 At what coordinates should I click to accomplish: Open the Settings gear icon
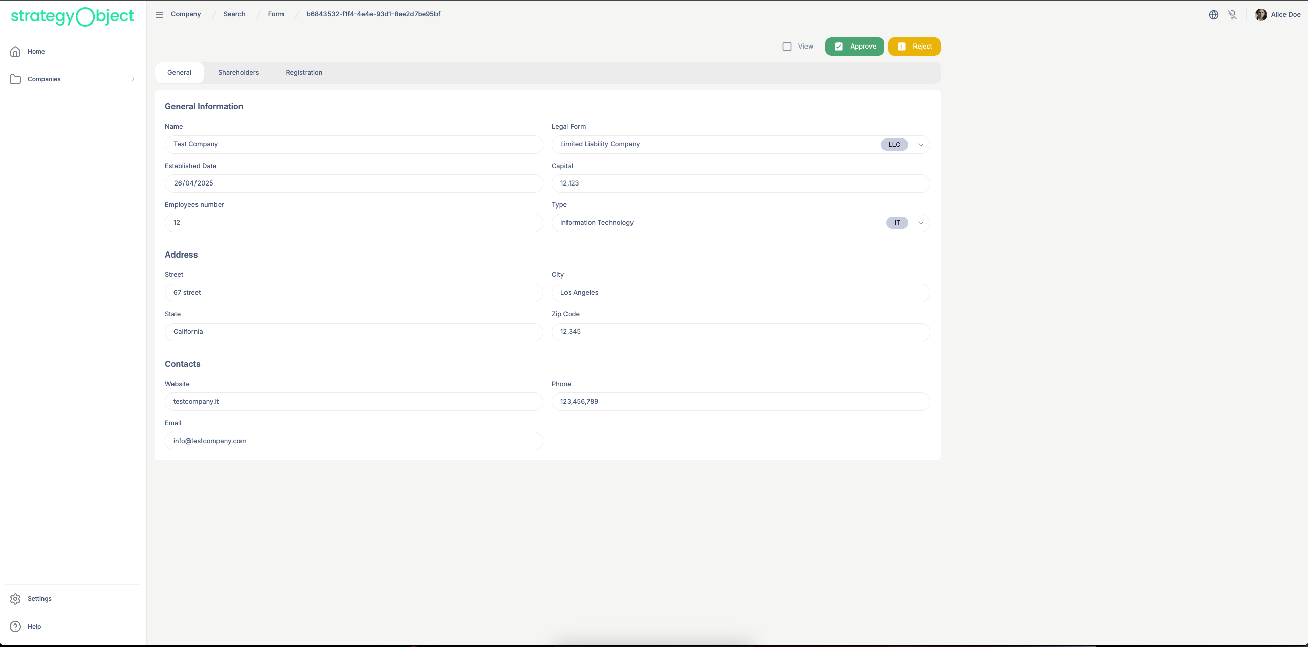[15, 599]
